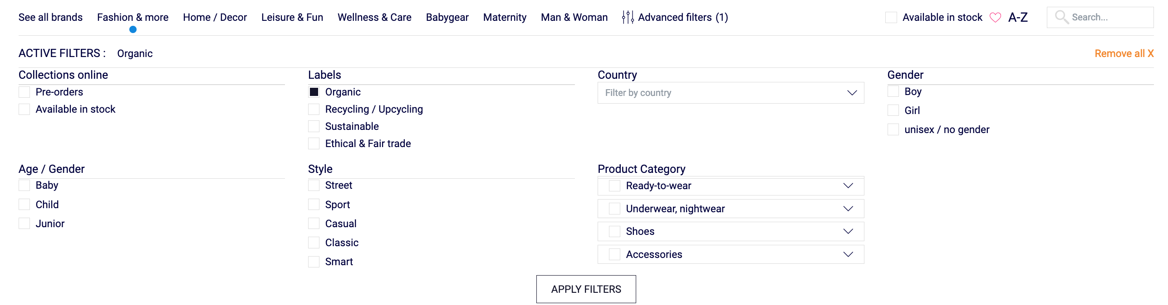Expand the Shoes category chevron

click(x=848, y=231)
